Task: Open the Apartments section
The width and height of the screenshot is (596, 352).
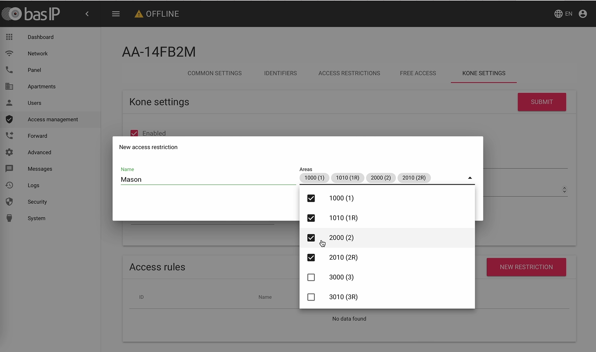Action: 41,86
